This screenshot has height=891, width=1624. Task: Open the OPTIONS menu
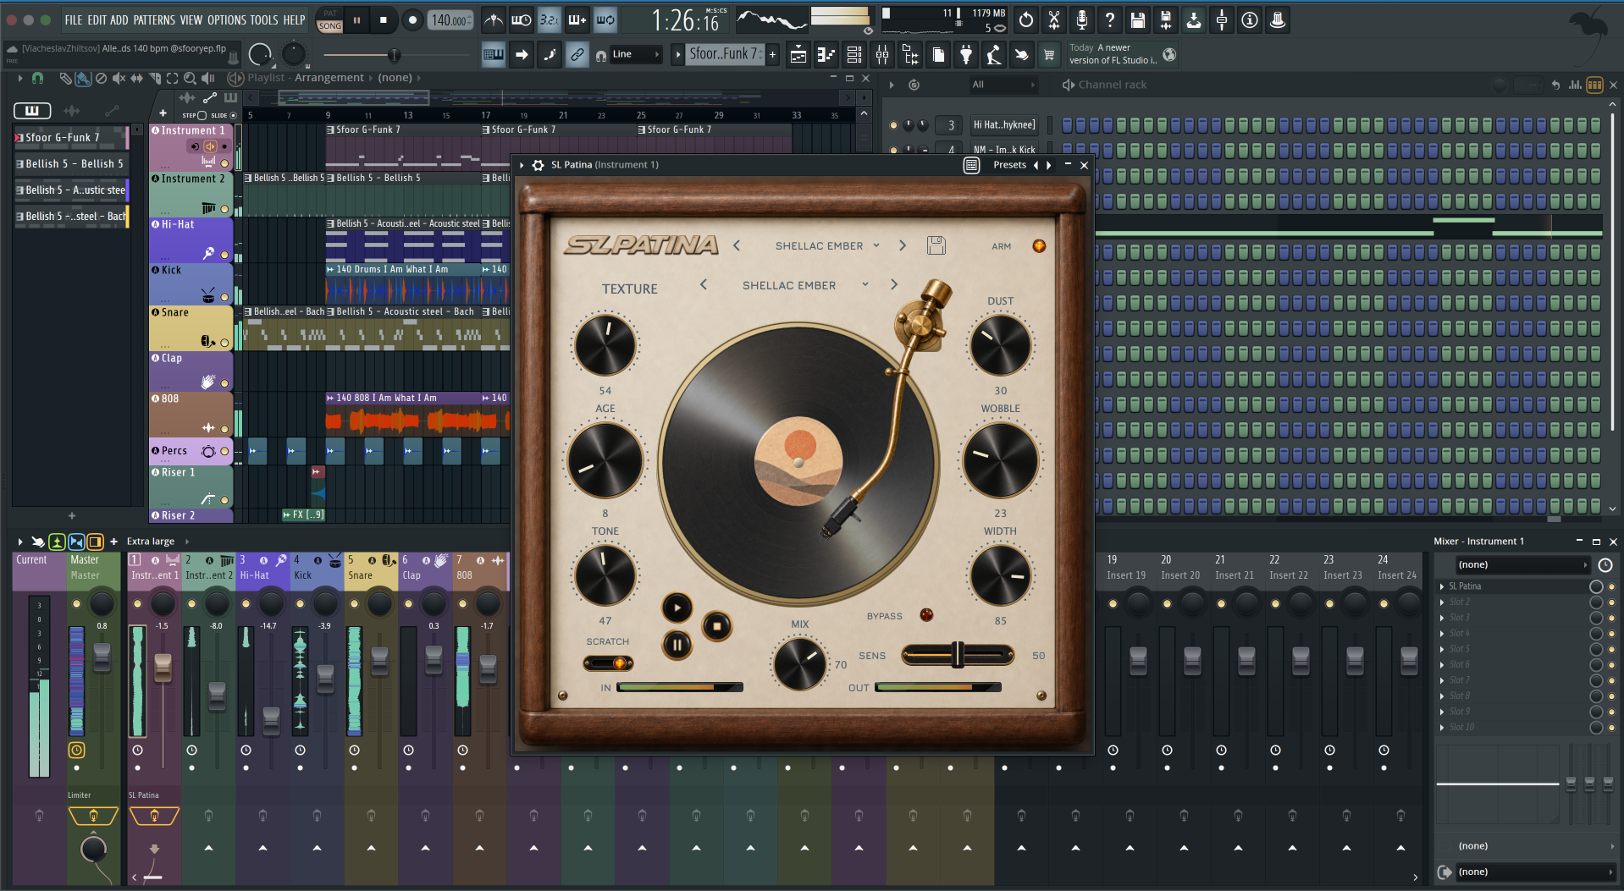(x=227, y=19)
